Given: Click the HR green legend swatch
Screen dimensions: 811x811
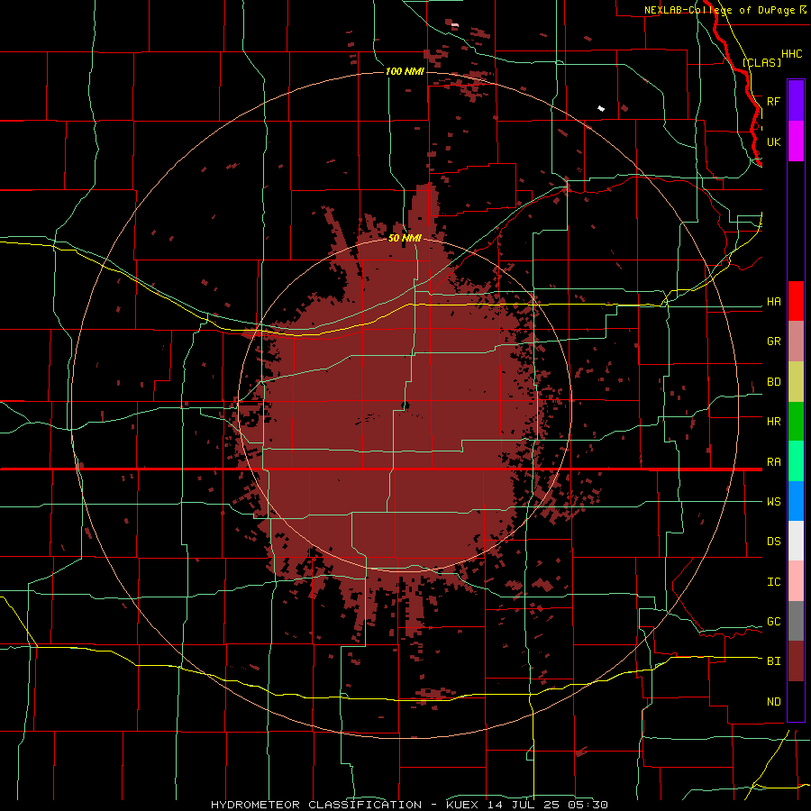Looking at the screenshot, I should tap(796, 422).
